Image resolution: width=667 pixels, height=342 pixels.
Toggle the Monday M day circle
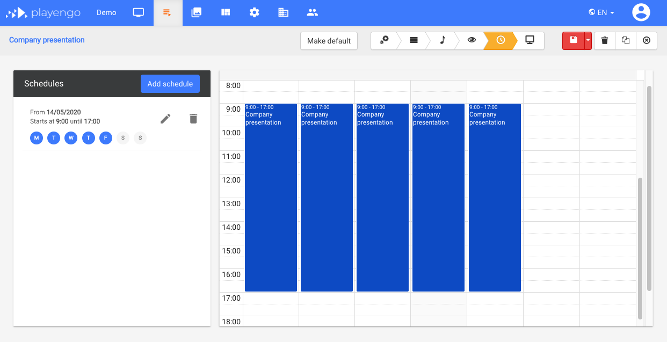point(37,138)
